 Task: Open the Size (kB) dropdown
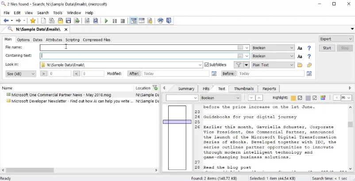[x=21, y=74]
